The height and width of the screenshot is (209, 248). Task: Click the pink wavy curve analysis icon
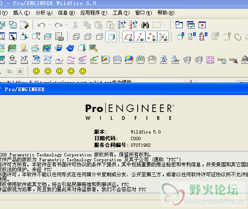71,60
